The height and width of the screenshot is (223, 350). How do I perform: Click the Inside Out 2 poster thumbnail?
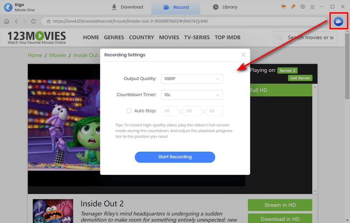click(53, 211)
